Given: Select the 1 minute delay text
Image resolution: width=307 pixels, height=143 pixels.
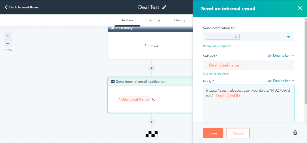Looking at the screenshot, I should coord(151,46).
